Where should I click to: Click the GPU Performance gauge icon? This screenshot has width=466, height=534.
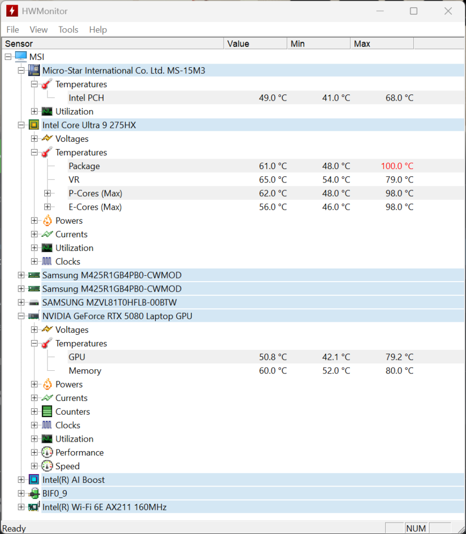tap(47, 452)
